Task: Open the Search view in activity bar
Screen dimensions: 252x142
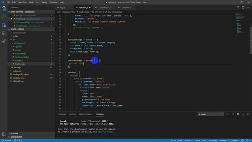Action: 4,16
